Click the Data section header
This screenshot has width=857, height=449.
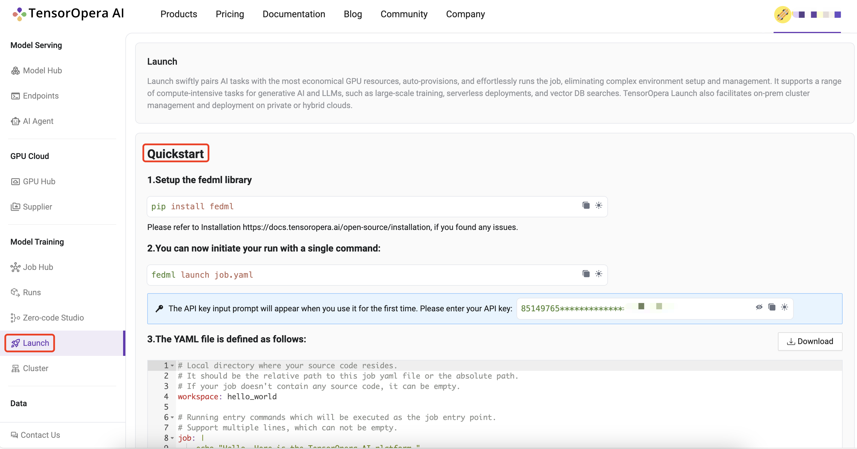pyautogui.click(x=18, y=403)
